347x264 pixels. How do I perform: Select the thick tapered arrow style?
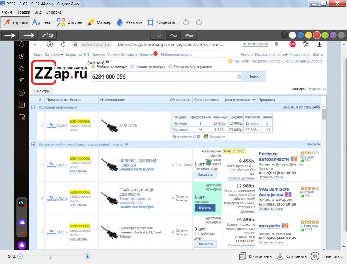tap(29, 35)
